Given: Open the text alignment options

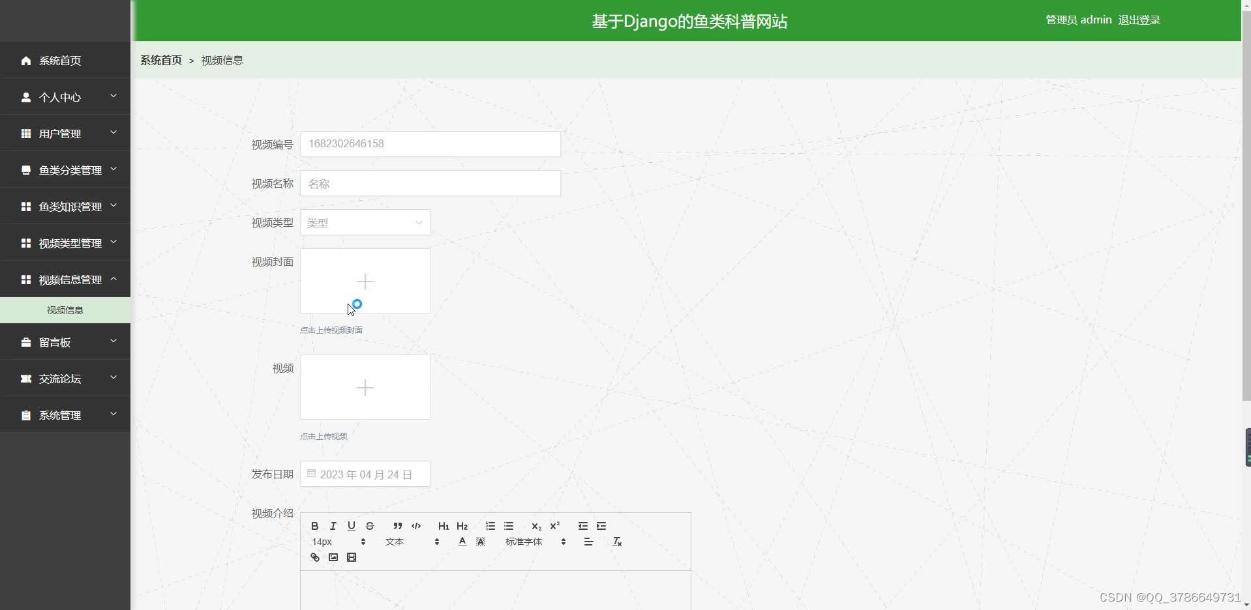Looking at the screenshot, I should point(588,542).
